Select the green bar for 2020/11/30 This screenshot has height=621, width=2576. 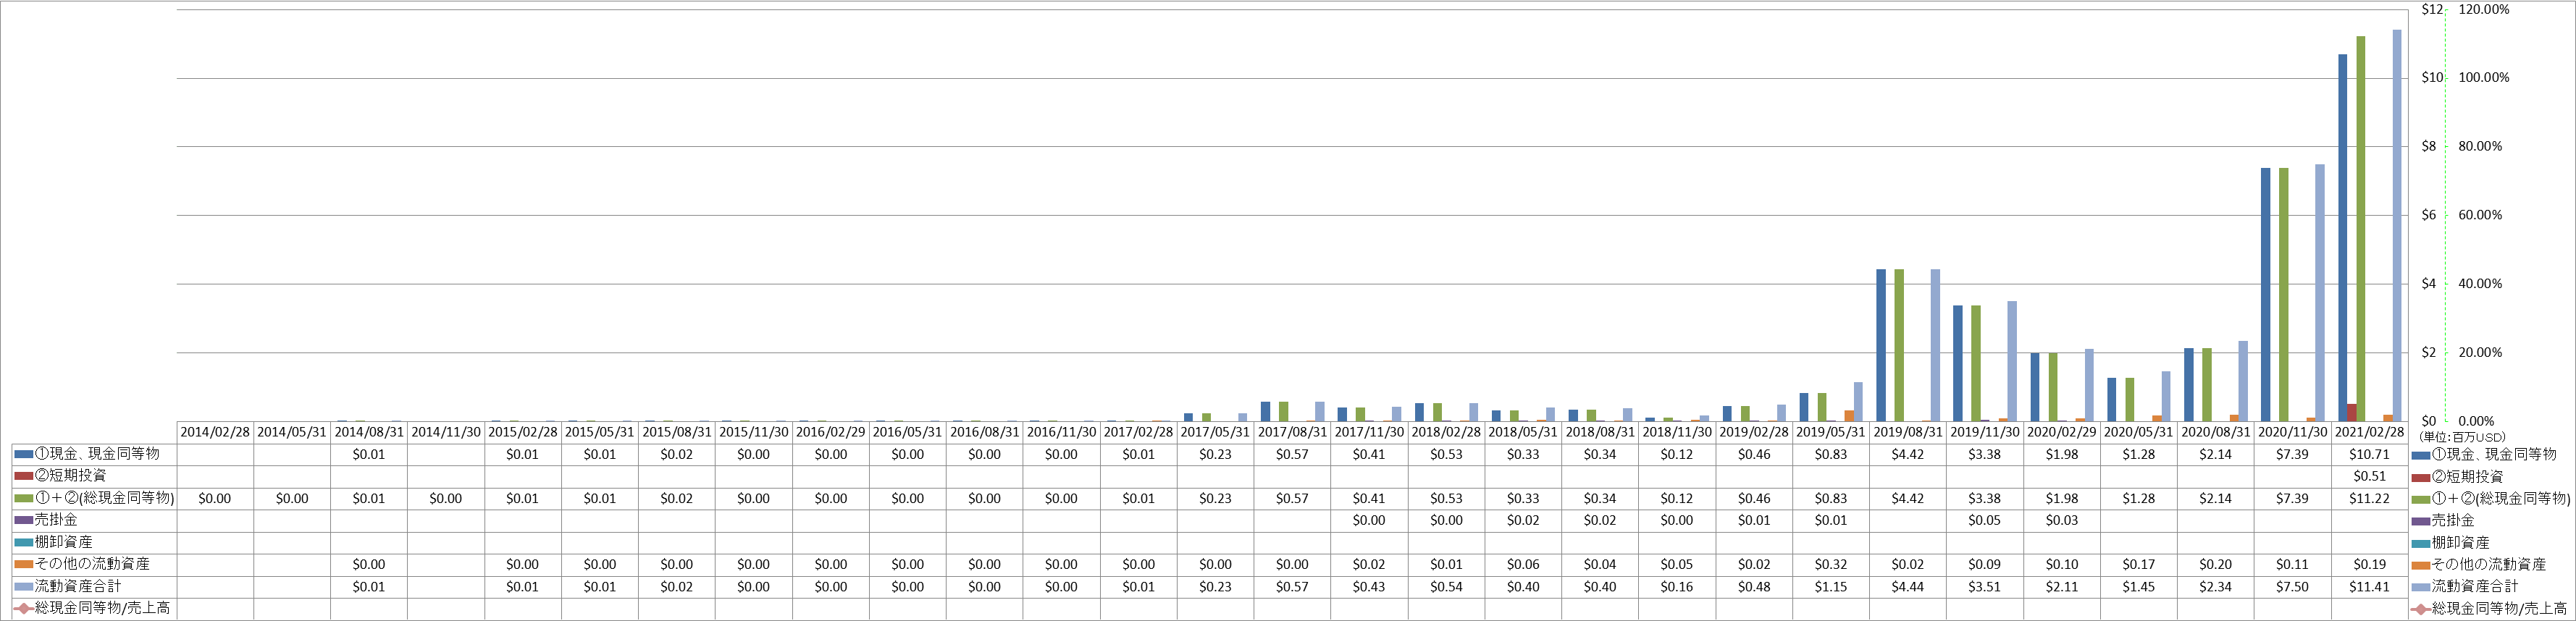tap(2283, 294)
